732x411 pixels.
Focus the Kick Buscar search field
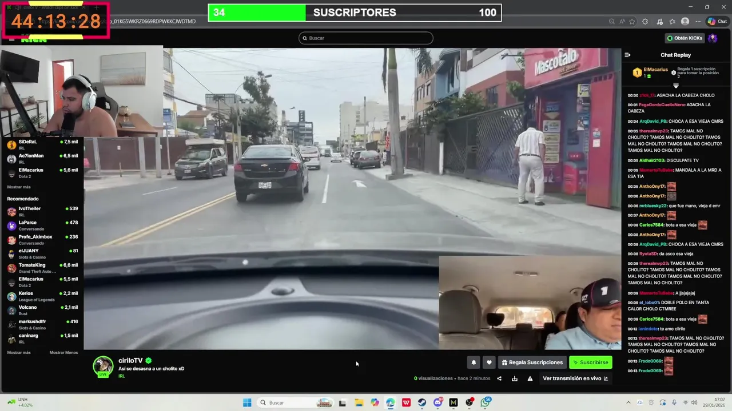(x=366, y=38)
